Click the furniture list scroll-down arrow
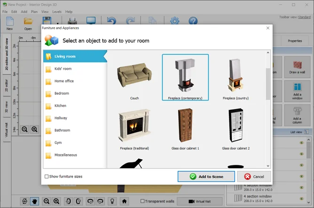 click(x=268, y=166)
